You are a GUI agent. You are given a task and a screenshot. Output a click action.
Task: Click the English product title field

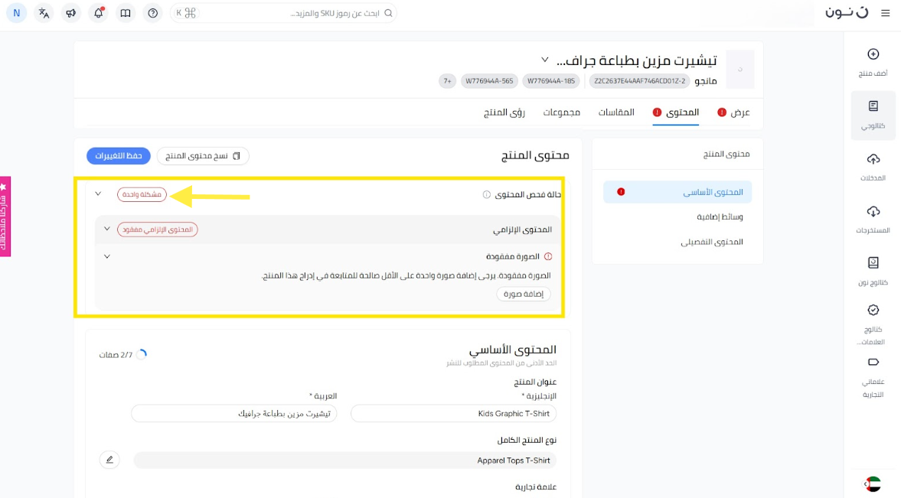coord(455,413)
